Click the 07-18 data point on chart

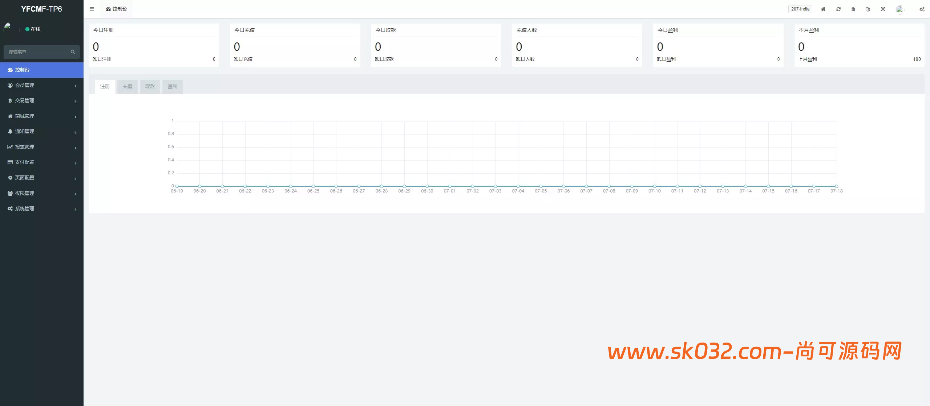(836, 186)
